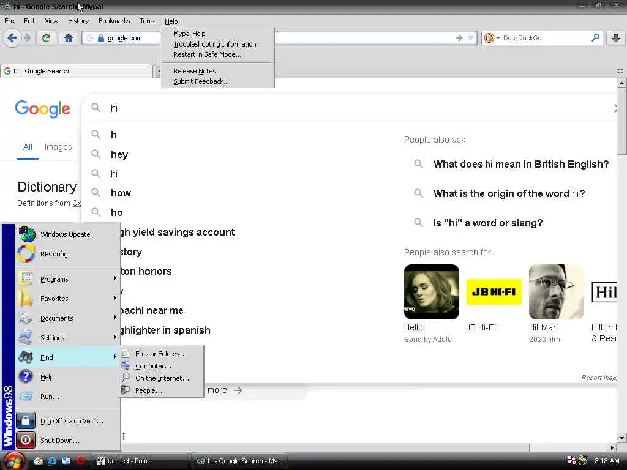Select Submit Feedback menu entry

coord(217,81)
